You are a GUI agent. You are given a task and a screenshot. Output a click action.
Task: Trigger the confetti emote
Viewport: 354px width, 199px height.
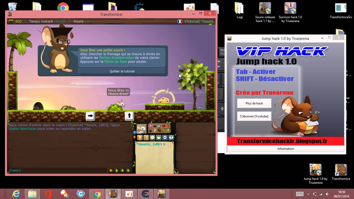click(164, 130)
